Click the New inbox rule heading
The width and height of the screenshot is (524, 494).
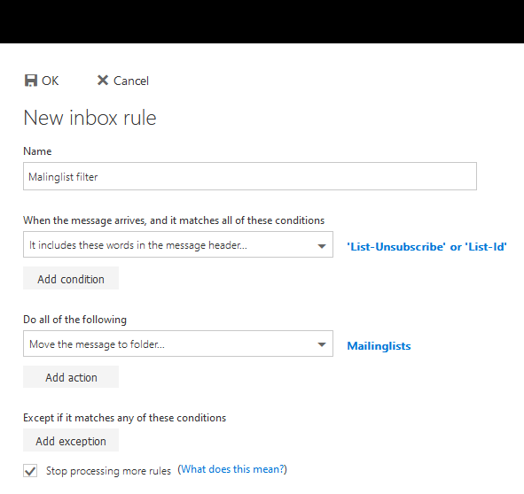tap(90, 118)
